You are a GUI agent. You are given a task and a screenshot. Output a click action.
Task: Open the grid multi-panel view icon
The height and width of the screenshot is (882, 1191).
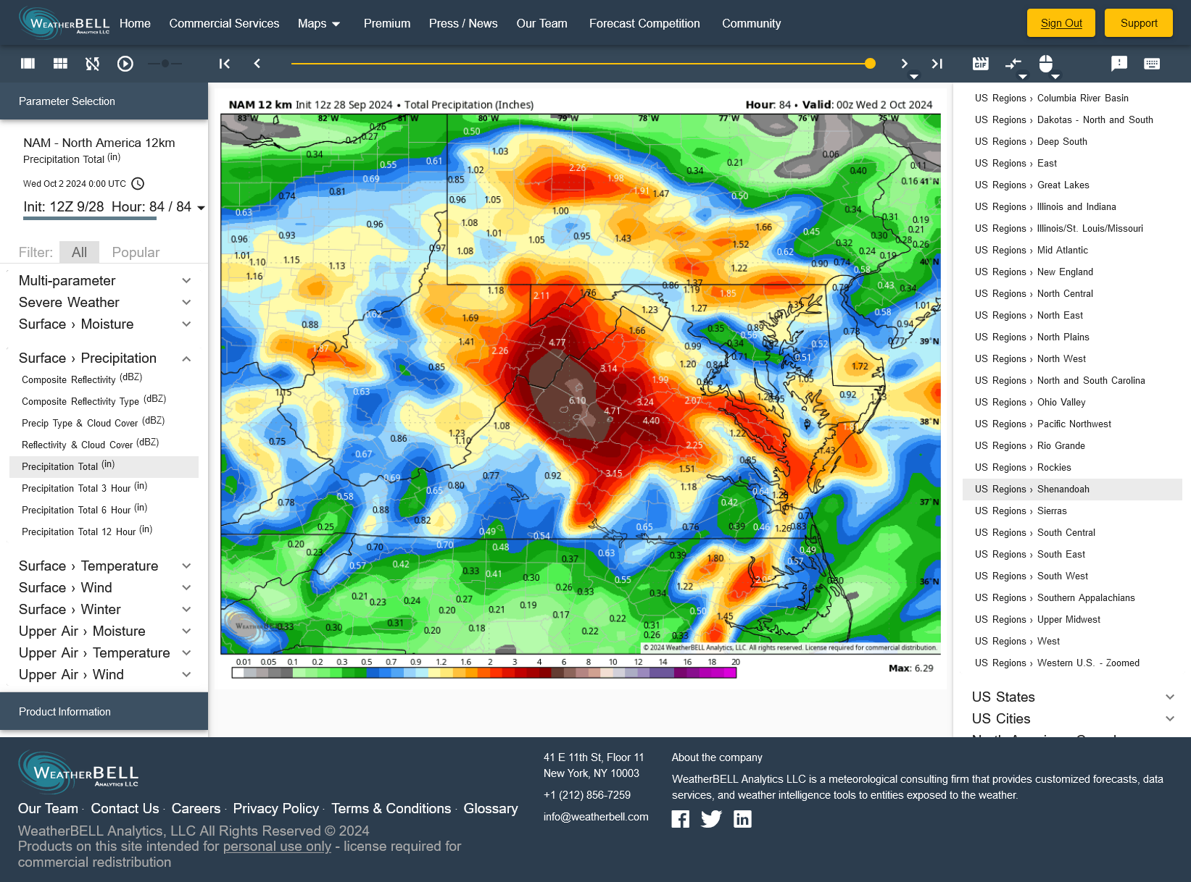coord(61,64)
